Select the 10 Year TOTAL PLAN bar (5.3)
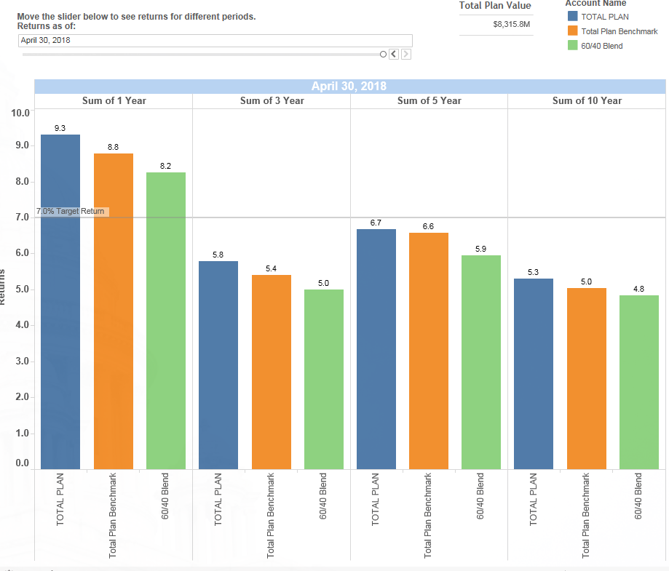 point(534,374)
